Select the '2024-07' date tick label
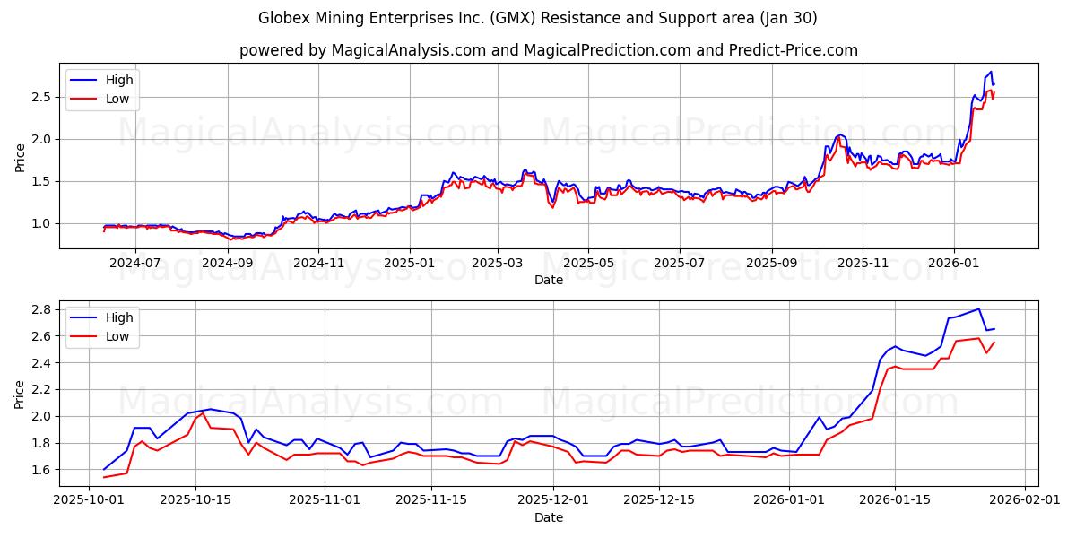Viewport: 1076px width, 538px height. [135, 264]
